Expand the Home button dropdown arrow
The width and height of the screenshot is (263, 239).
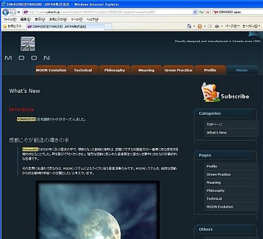click(x=194, y=26)
